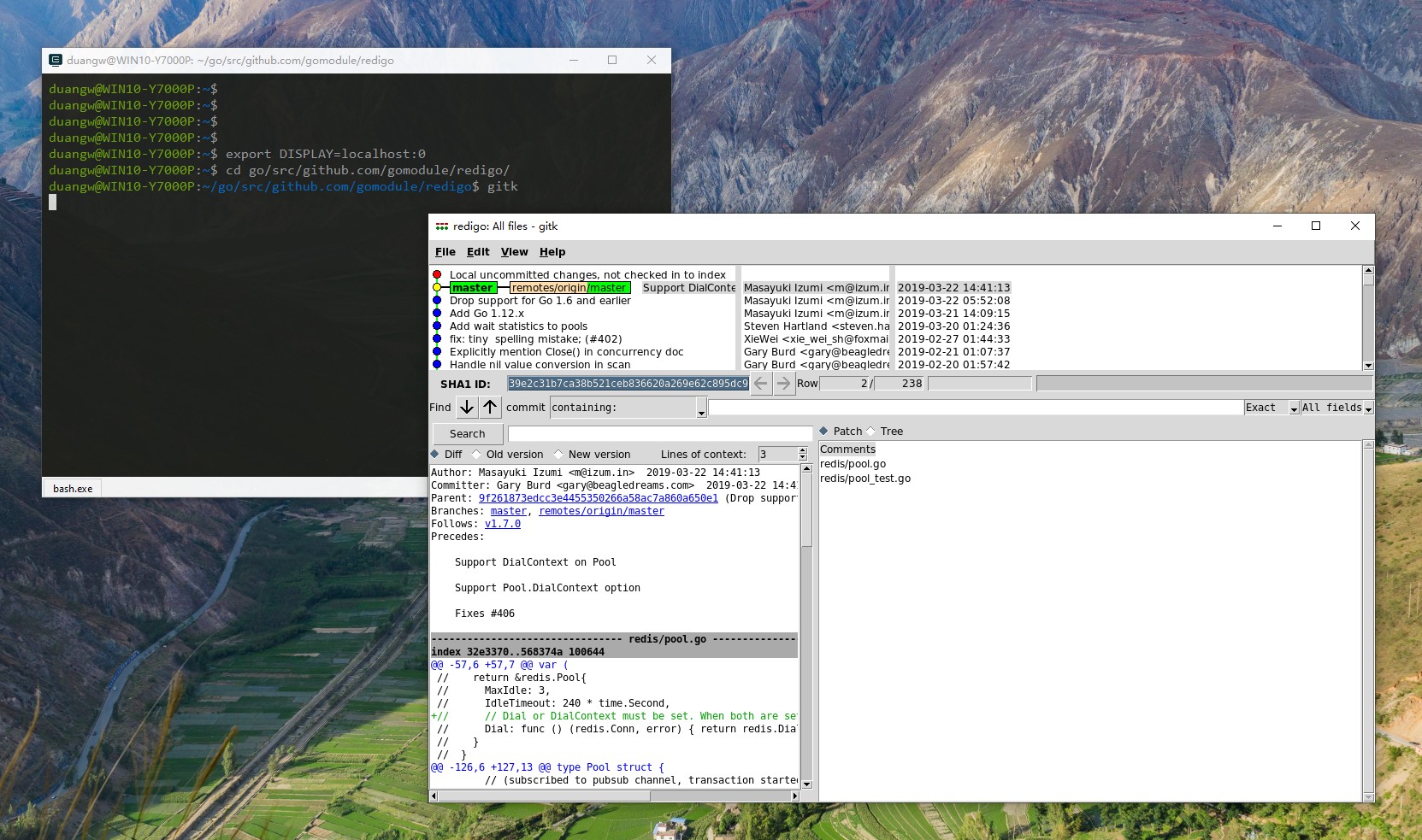Open the Edit menu
Screen dimensions: 1422x840
(478, 252)
